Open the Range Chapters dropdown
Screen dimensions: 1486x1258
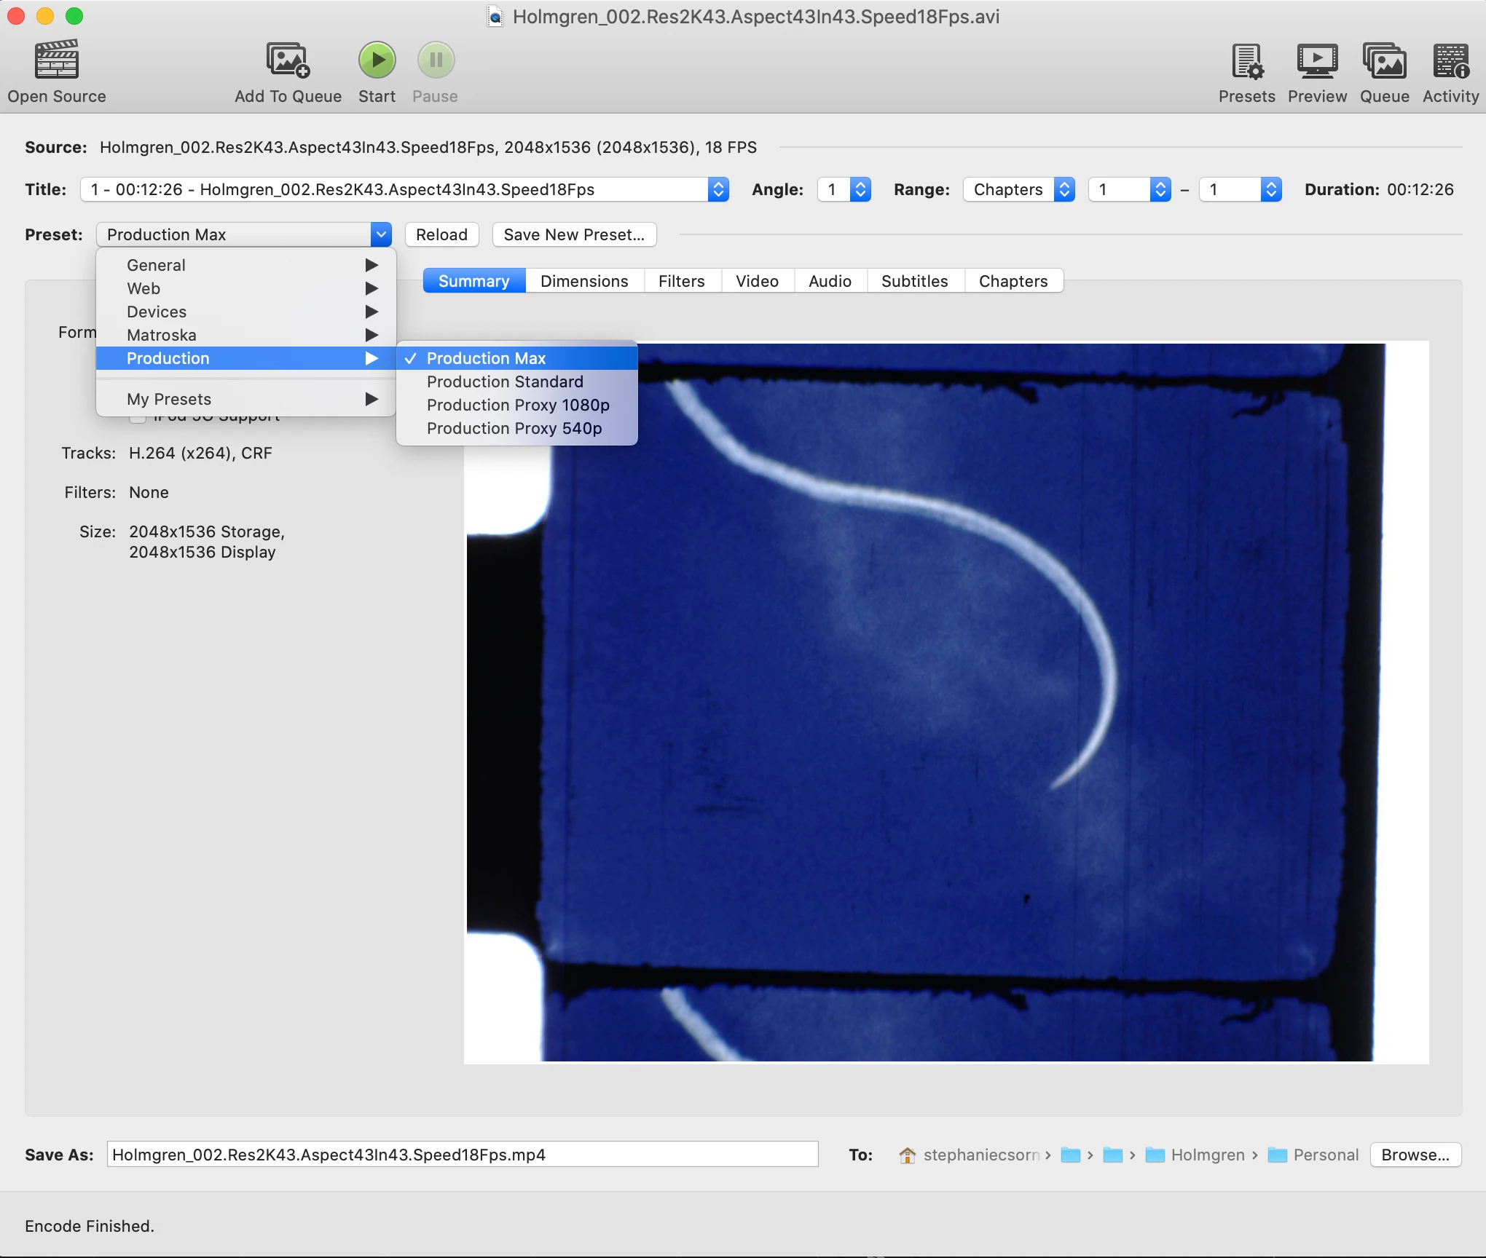point(1018,190)
